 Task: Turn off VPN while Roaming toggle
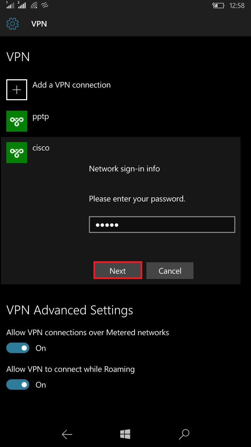pos(18,384)
